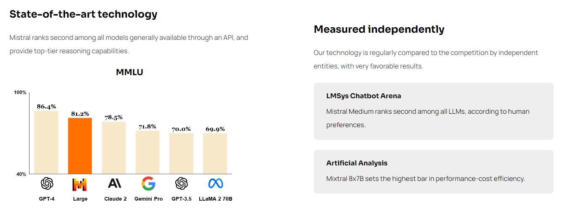Click the Meta logo above LLaMA 2 70B
This screenshot has width=578, height=212.
215,183
